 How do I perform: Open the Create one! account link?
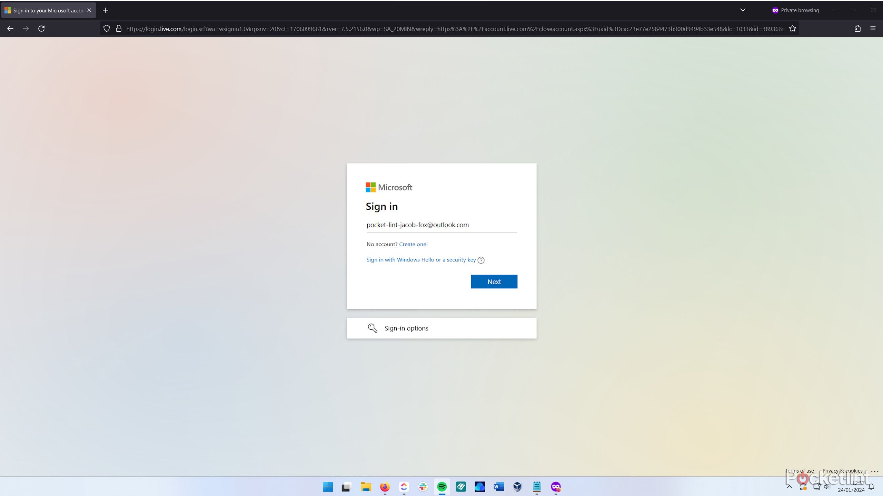(x=413, y=244)
